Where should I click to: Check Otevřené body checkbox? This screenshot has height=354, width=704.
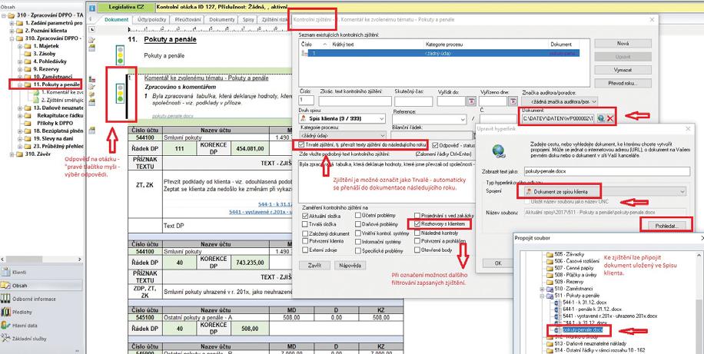click(417, 250)
